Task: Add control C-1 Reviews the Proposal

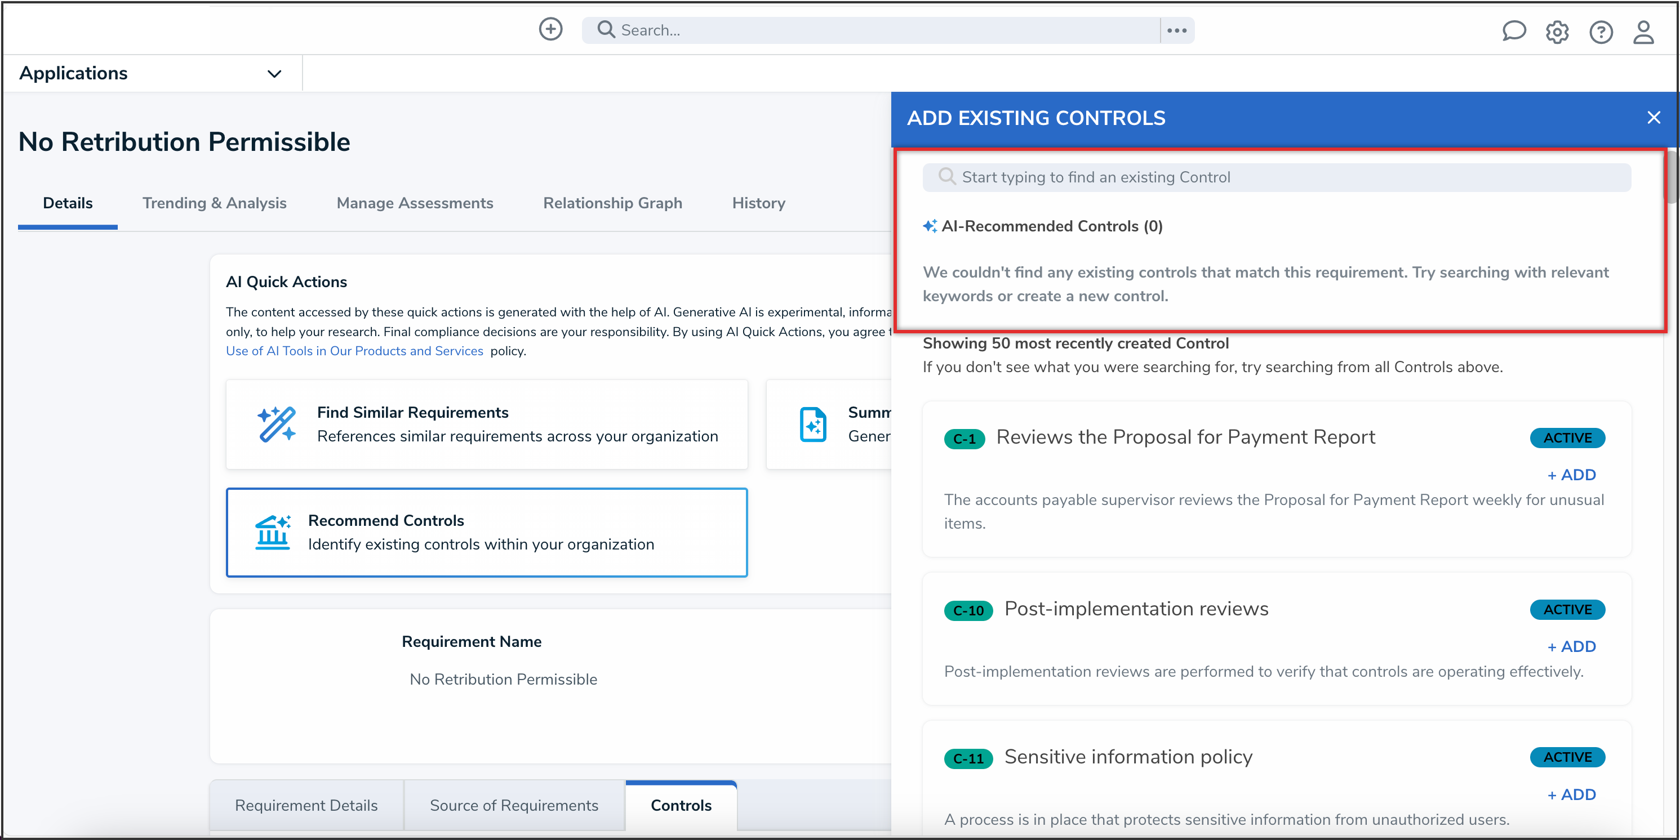Action: pos(1571,475)
